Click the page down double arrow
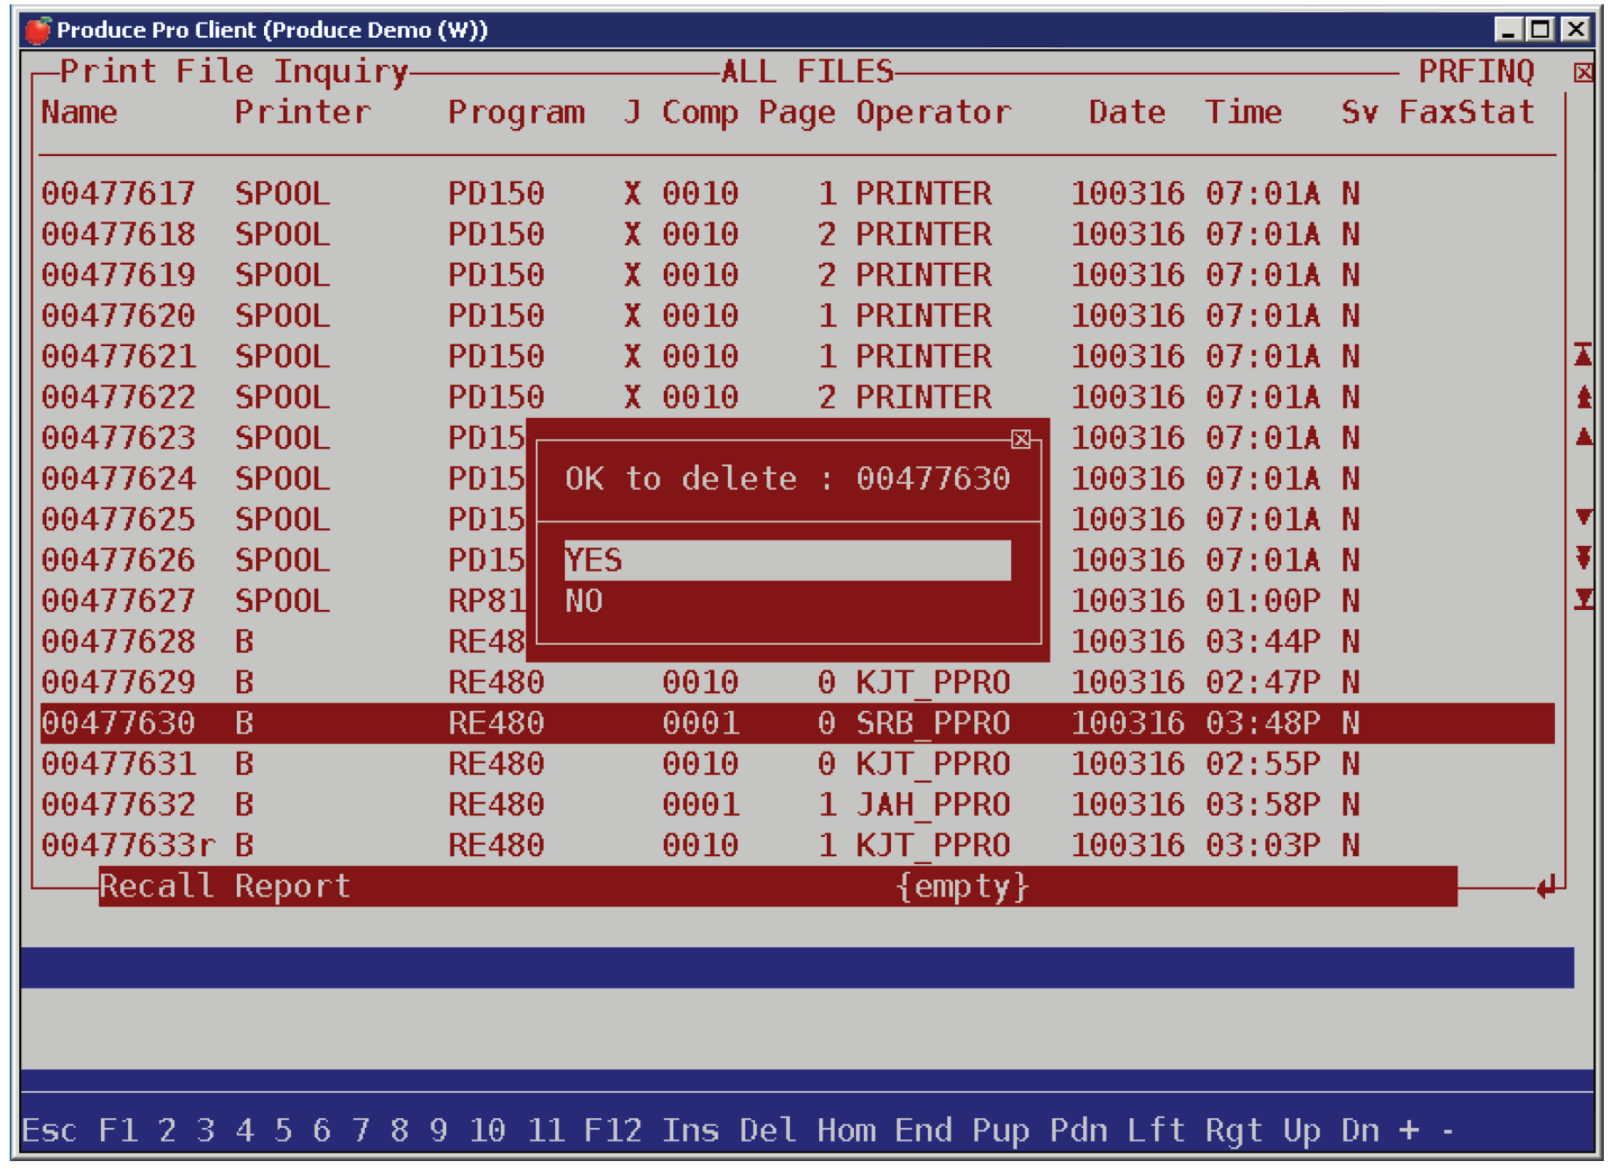 (x=1583, y=557)
